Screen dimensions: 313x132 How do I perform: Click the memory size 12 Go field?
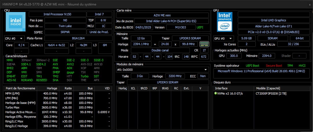point(141,38)
